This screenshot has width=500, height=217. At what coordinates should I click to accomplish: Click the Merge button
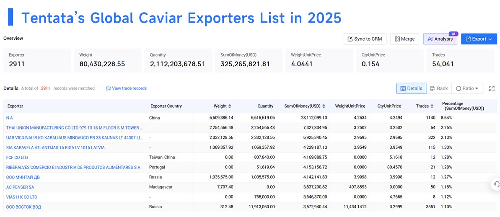[405, 39]
